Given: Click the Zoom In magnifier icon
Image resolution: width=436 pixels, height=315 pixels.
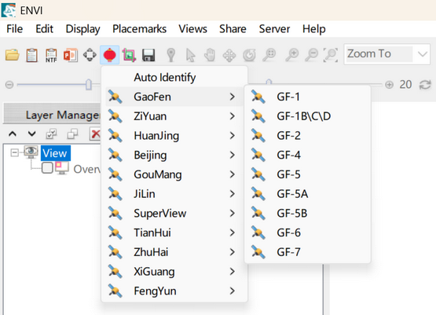Looking at the screenshot, I should [x=292, y=55].
